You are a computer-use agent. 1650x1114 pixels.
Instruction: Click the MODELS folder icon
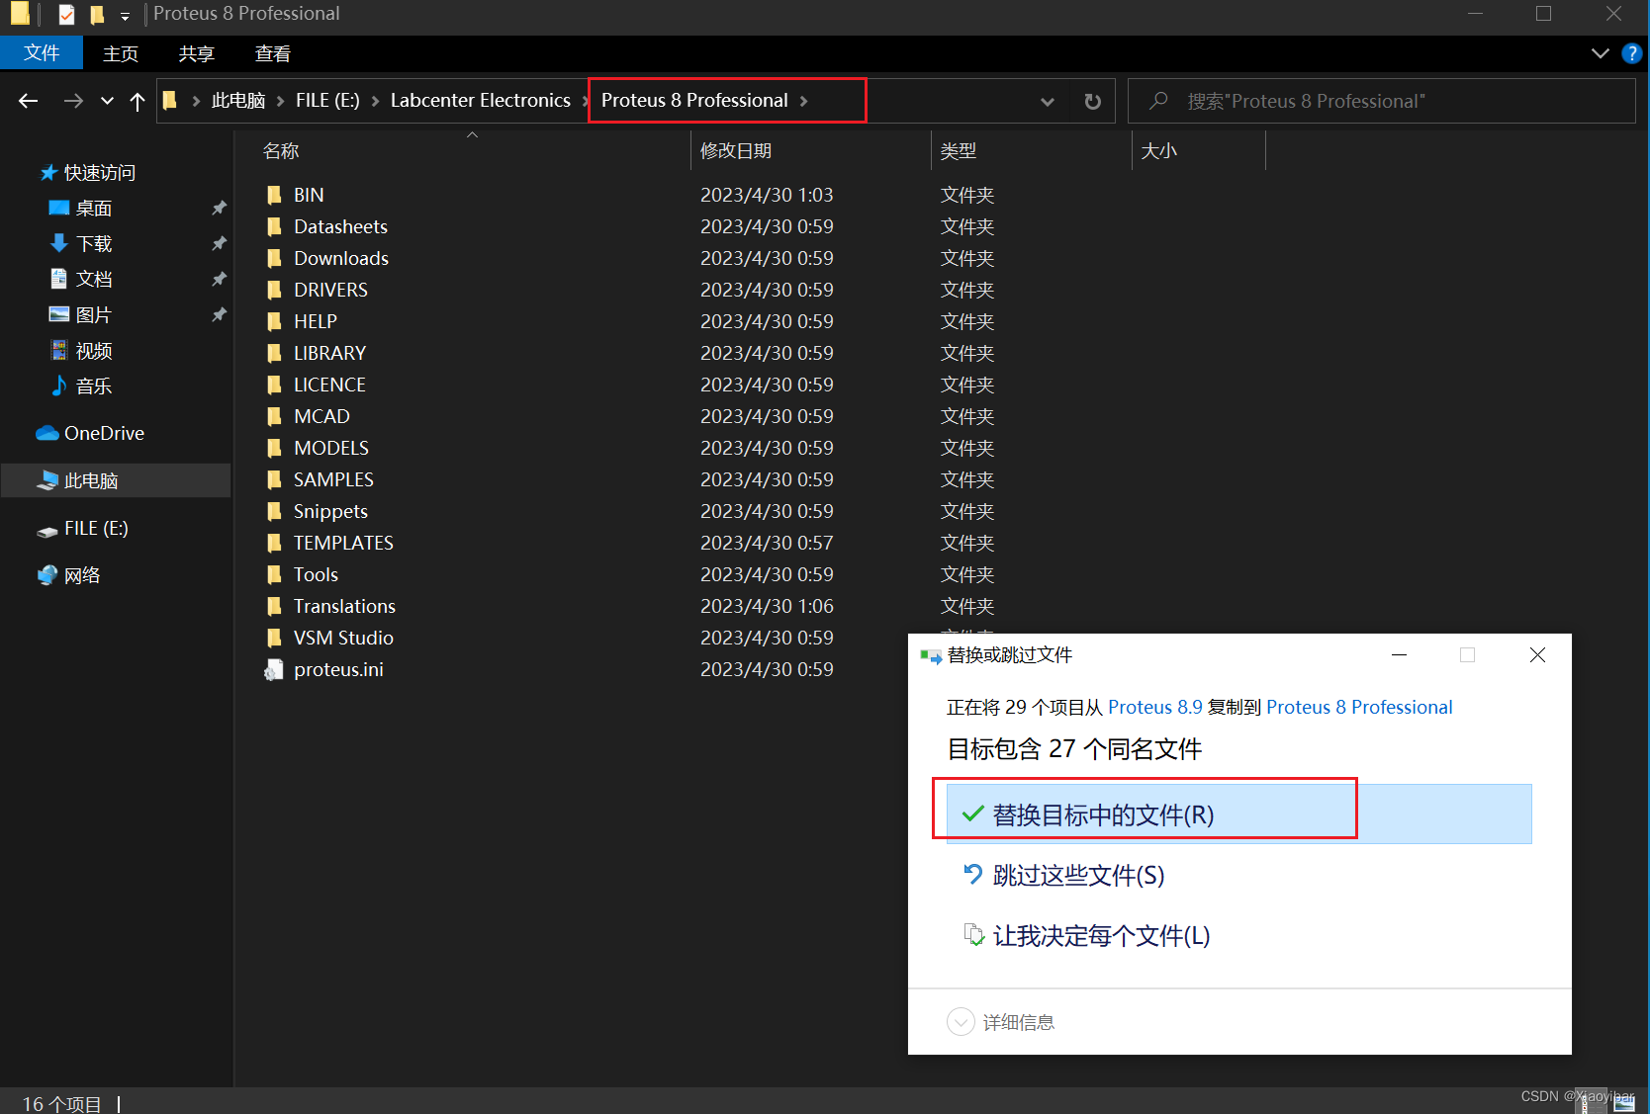click(x=274, y=448)
